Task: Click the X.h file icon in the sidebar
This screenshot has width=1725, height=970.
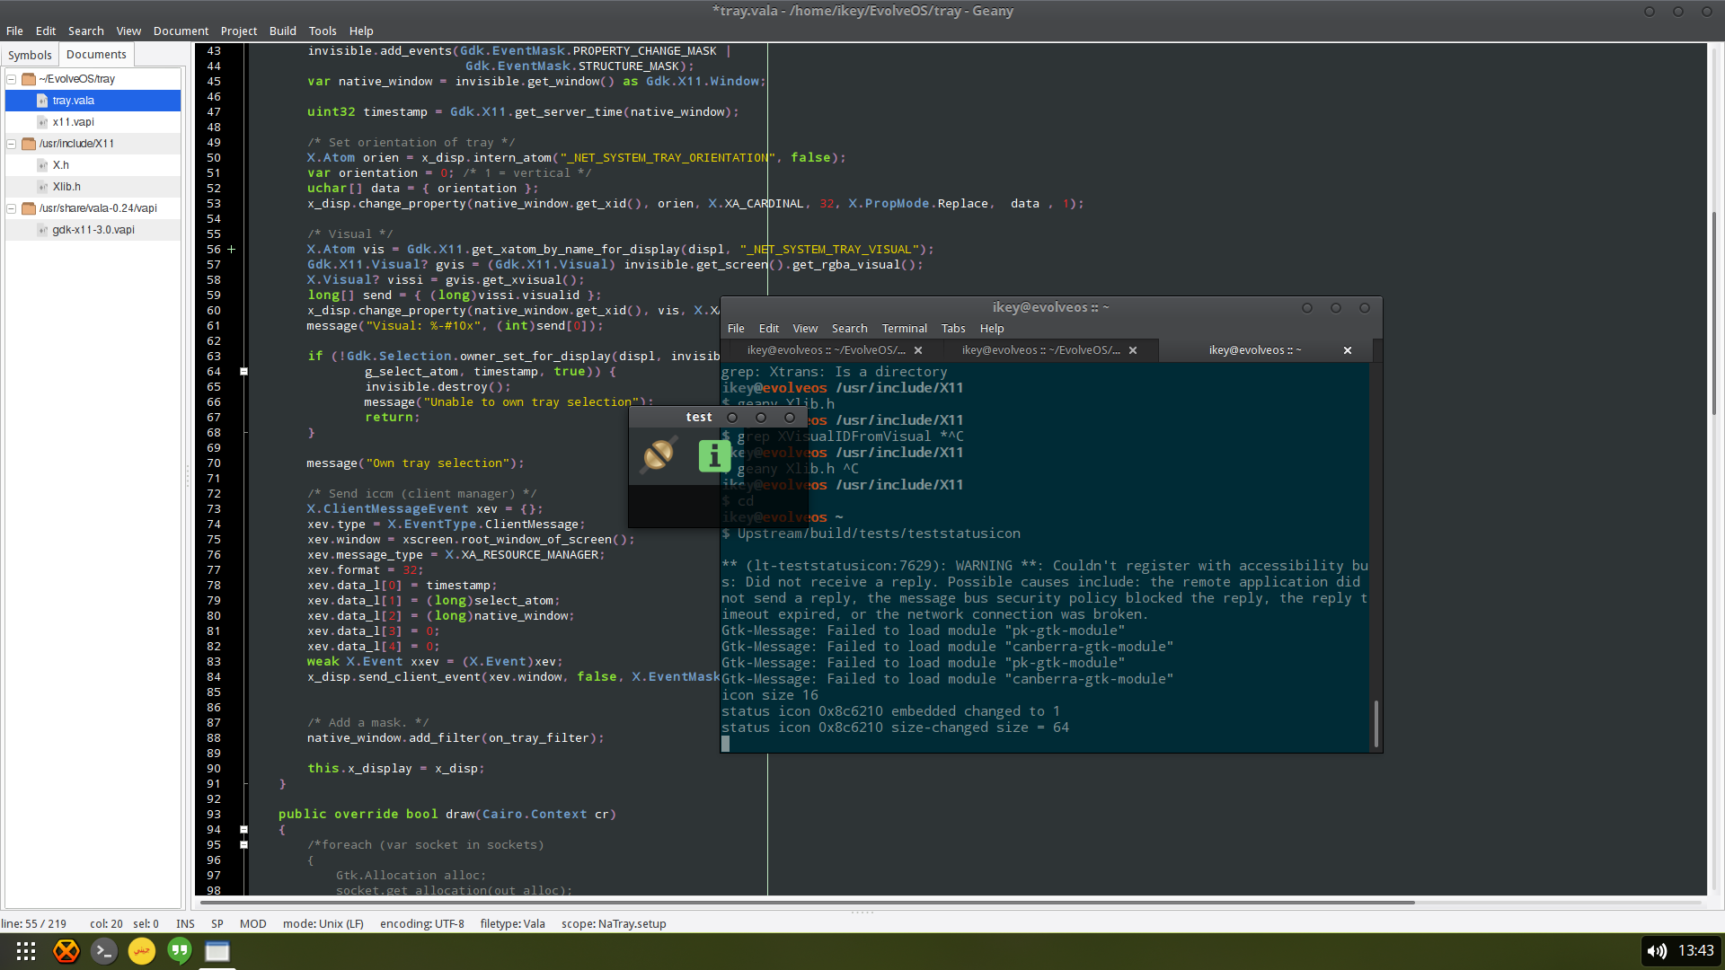Action: [42, 165]
